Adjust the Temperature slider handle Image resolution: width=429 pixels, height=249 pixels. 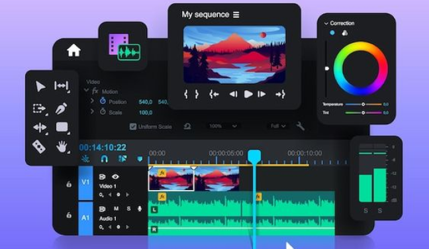tap(363, 104)
